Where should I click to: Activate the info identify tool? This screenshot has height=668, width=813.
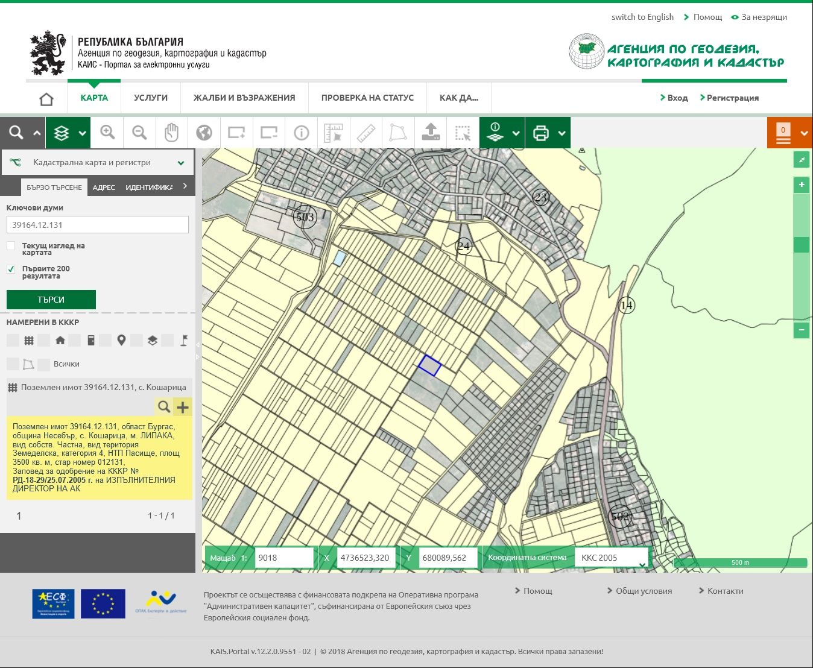[x=301, y=133]
